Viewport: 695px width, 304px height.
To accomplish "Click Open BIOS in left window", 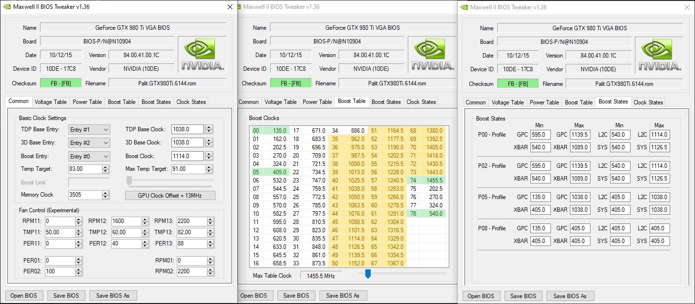I will [24, 295].
